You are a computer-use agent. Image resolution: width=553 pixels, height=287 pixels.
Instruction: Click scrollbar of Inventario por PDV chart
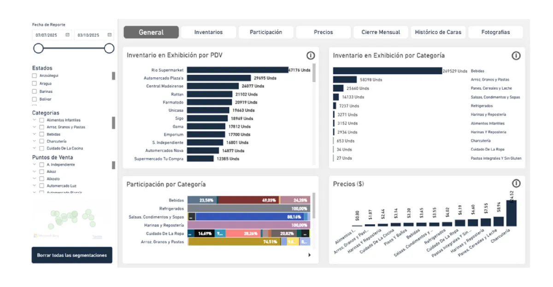pyautogui.click(x=314, y=73)
